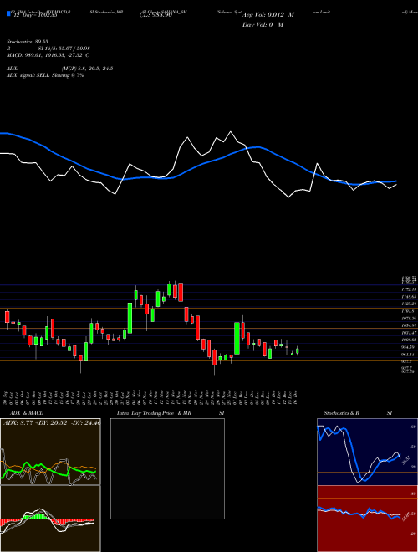Click the Stochastics & RSI panel title

click(x=358, y=413)
